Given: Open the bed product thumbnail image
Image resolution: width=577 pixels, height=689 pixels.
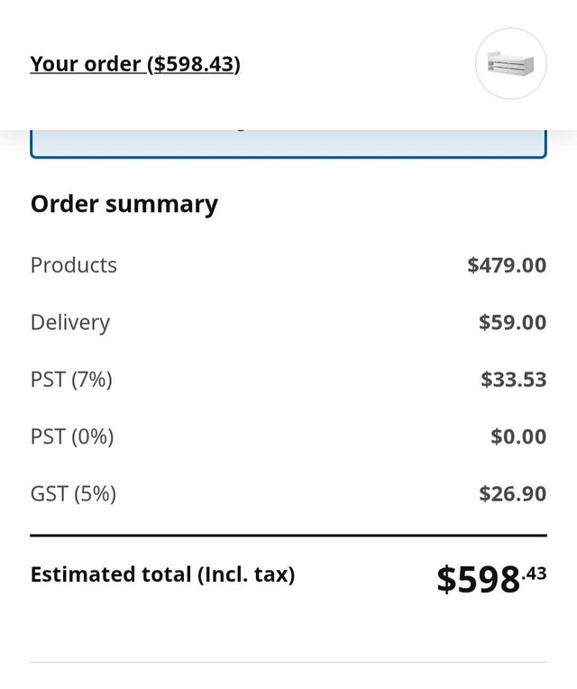Looking at the screenshot, I should (510, 64).
